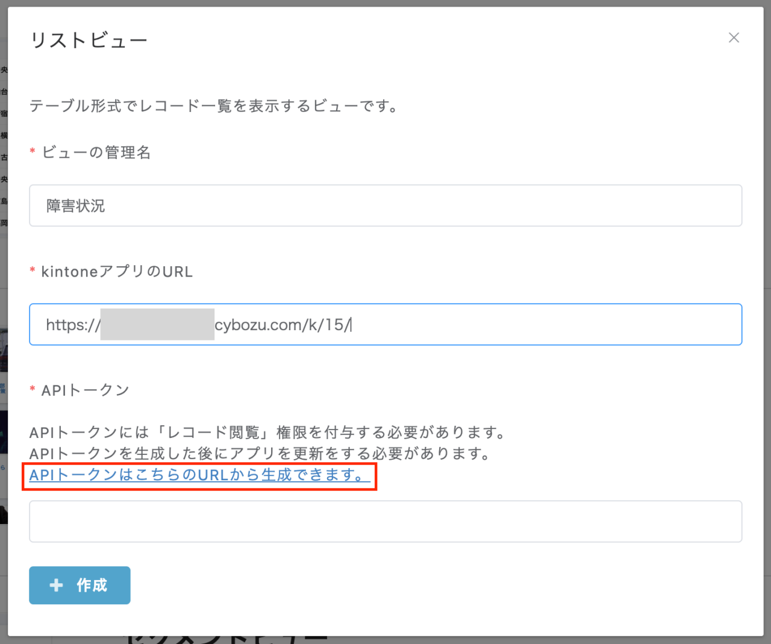Click the 「レコード閲覧」権限 note text
The height and width of the screenshot is (644, 771).
click(x=268, y=433)
